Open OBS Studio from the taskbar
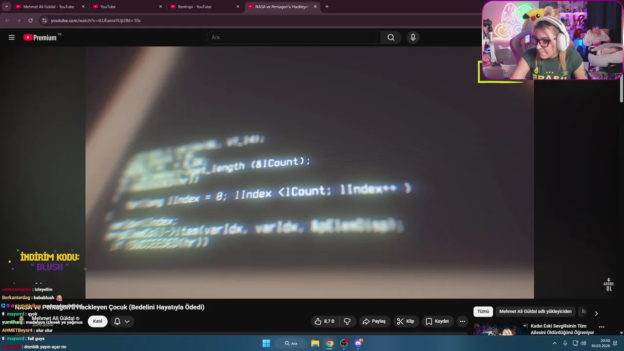 (x=344, y=343)
